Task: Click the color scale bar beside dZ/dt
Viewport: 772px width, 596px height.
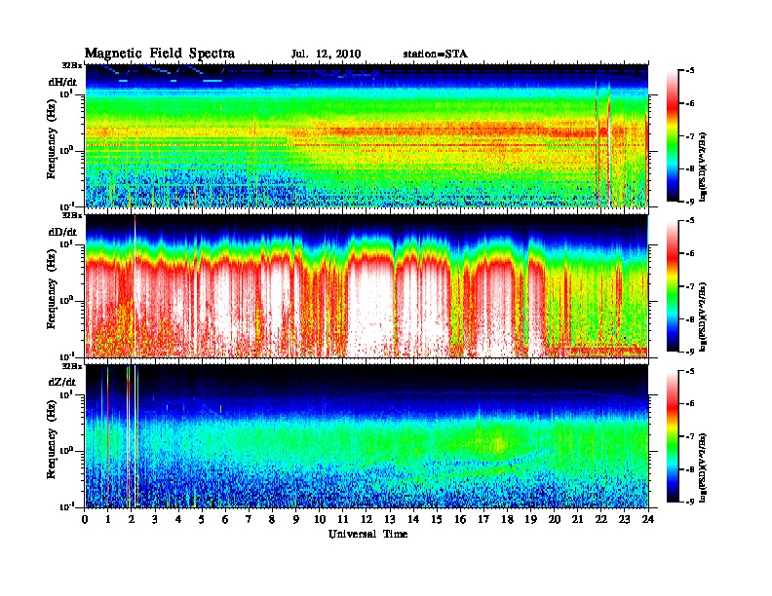Action: tap(673, 435)
